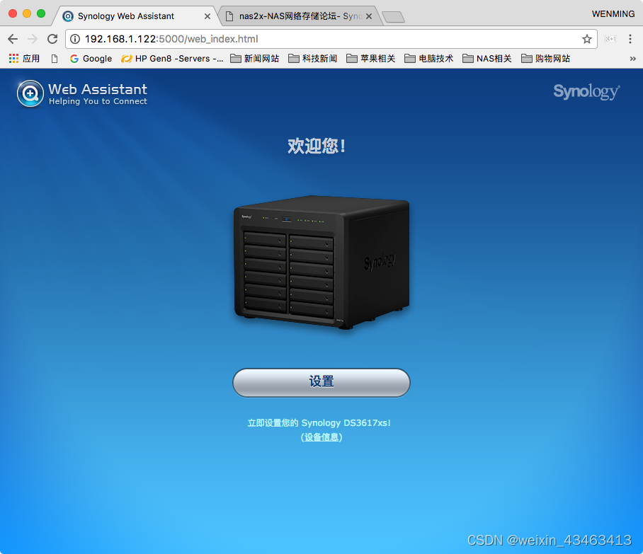
Task: Click inside the address bar
Action: [x=212, y=40]
